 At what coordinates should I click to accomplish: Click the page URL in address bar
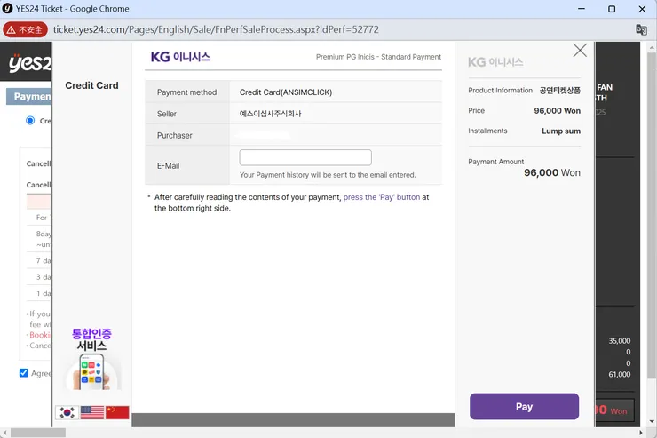click(x=216, y=29)
